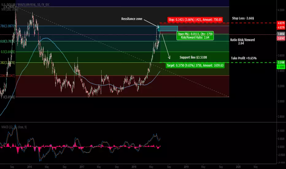Select the Fibonacci 0.5 level label
The height and width of the screenshot is (169, 286).
tap(8, 52)
